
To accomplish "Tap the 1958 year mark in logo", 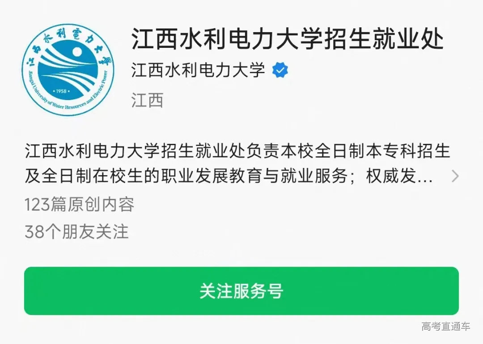I will [x=62, y=91].
